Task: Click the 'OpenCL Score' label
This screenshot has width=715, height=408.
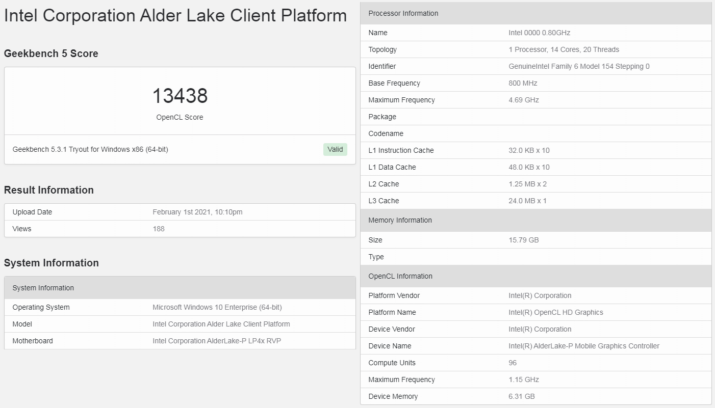Action: (180, 117)
